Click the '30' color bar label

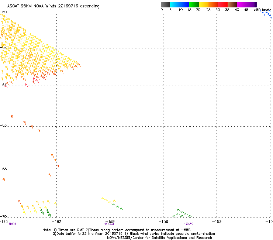coord(218,10)
